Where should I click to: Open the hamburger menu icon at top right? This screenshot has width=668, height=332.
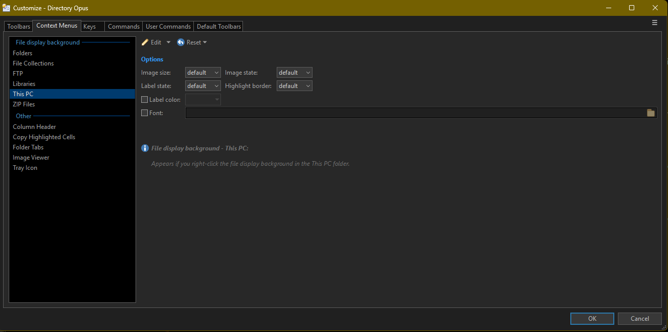click(x=655, y=23)
